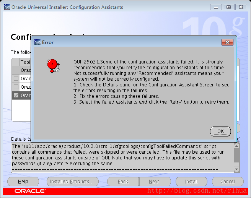Image resolution: width=251 pixels, height=198 pixels.
Task: Toggle the checked checkbox in highlighted row
Action: (16, 95)
